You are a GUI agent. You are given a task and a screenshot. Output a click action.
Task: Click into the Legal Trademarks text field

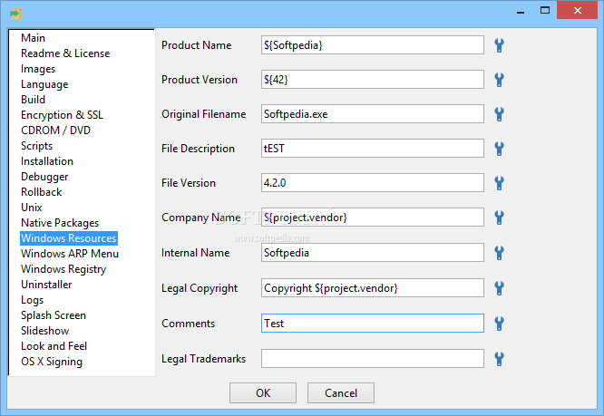(x=373, y=359)
